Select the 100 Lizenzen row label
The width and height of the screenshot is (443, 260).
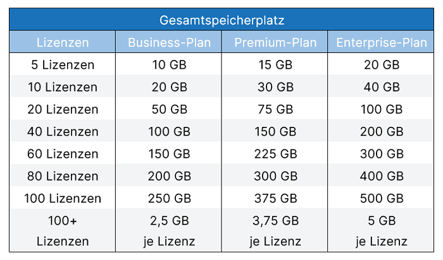click(63, 199)
